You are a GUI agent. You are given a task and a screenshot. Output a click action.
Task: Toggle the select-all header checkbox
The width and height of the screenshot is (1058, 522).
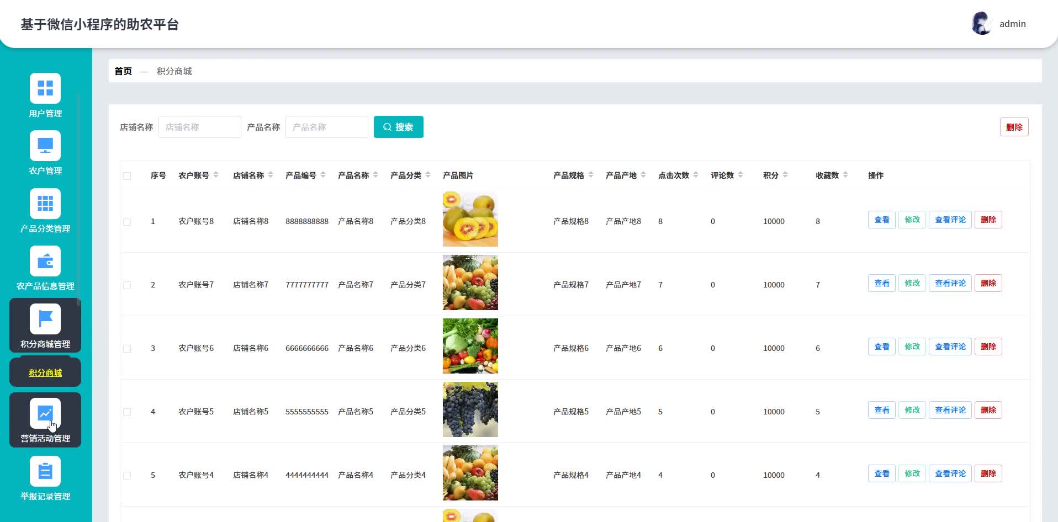pos(127,176)
